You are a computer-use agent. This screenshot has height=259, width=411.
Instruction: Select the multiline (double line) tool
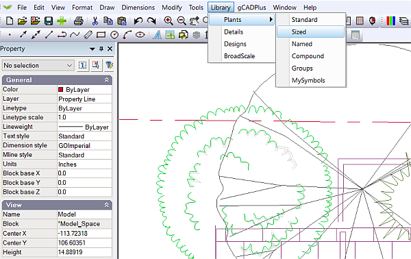(x=88, y=35)
